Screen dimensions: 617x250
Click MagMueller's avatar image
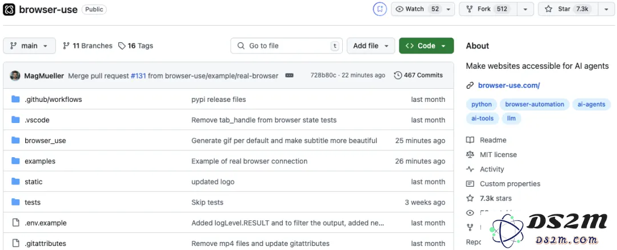[x=15, y=76]
